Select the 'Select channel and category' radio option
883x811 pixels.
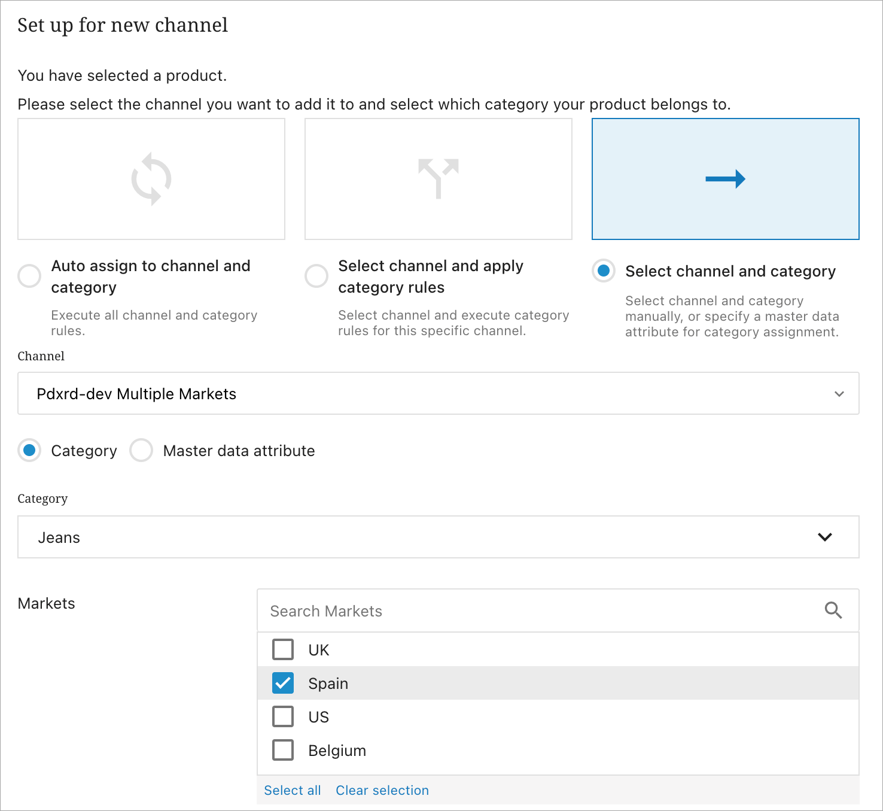(604, 271)
